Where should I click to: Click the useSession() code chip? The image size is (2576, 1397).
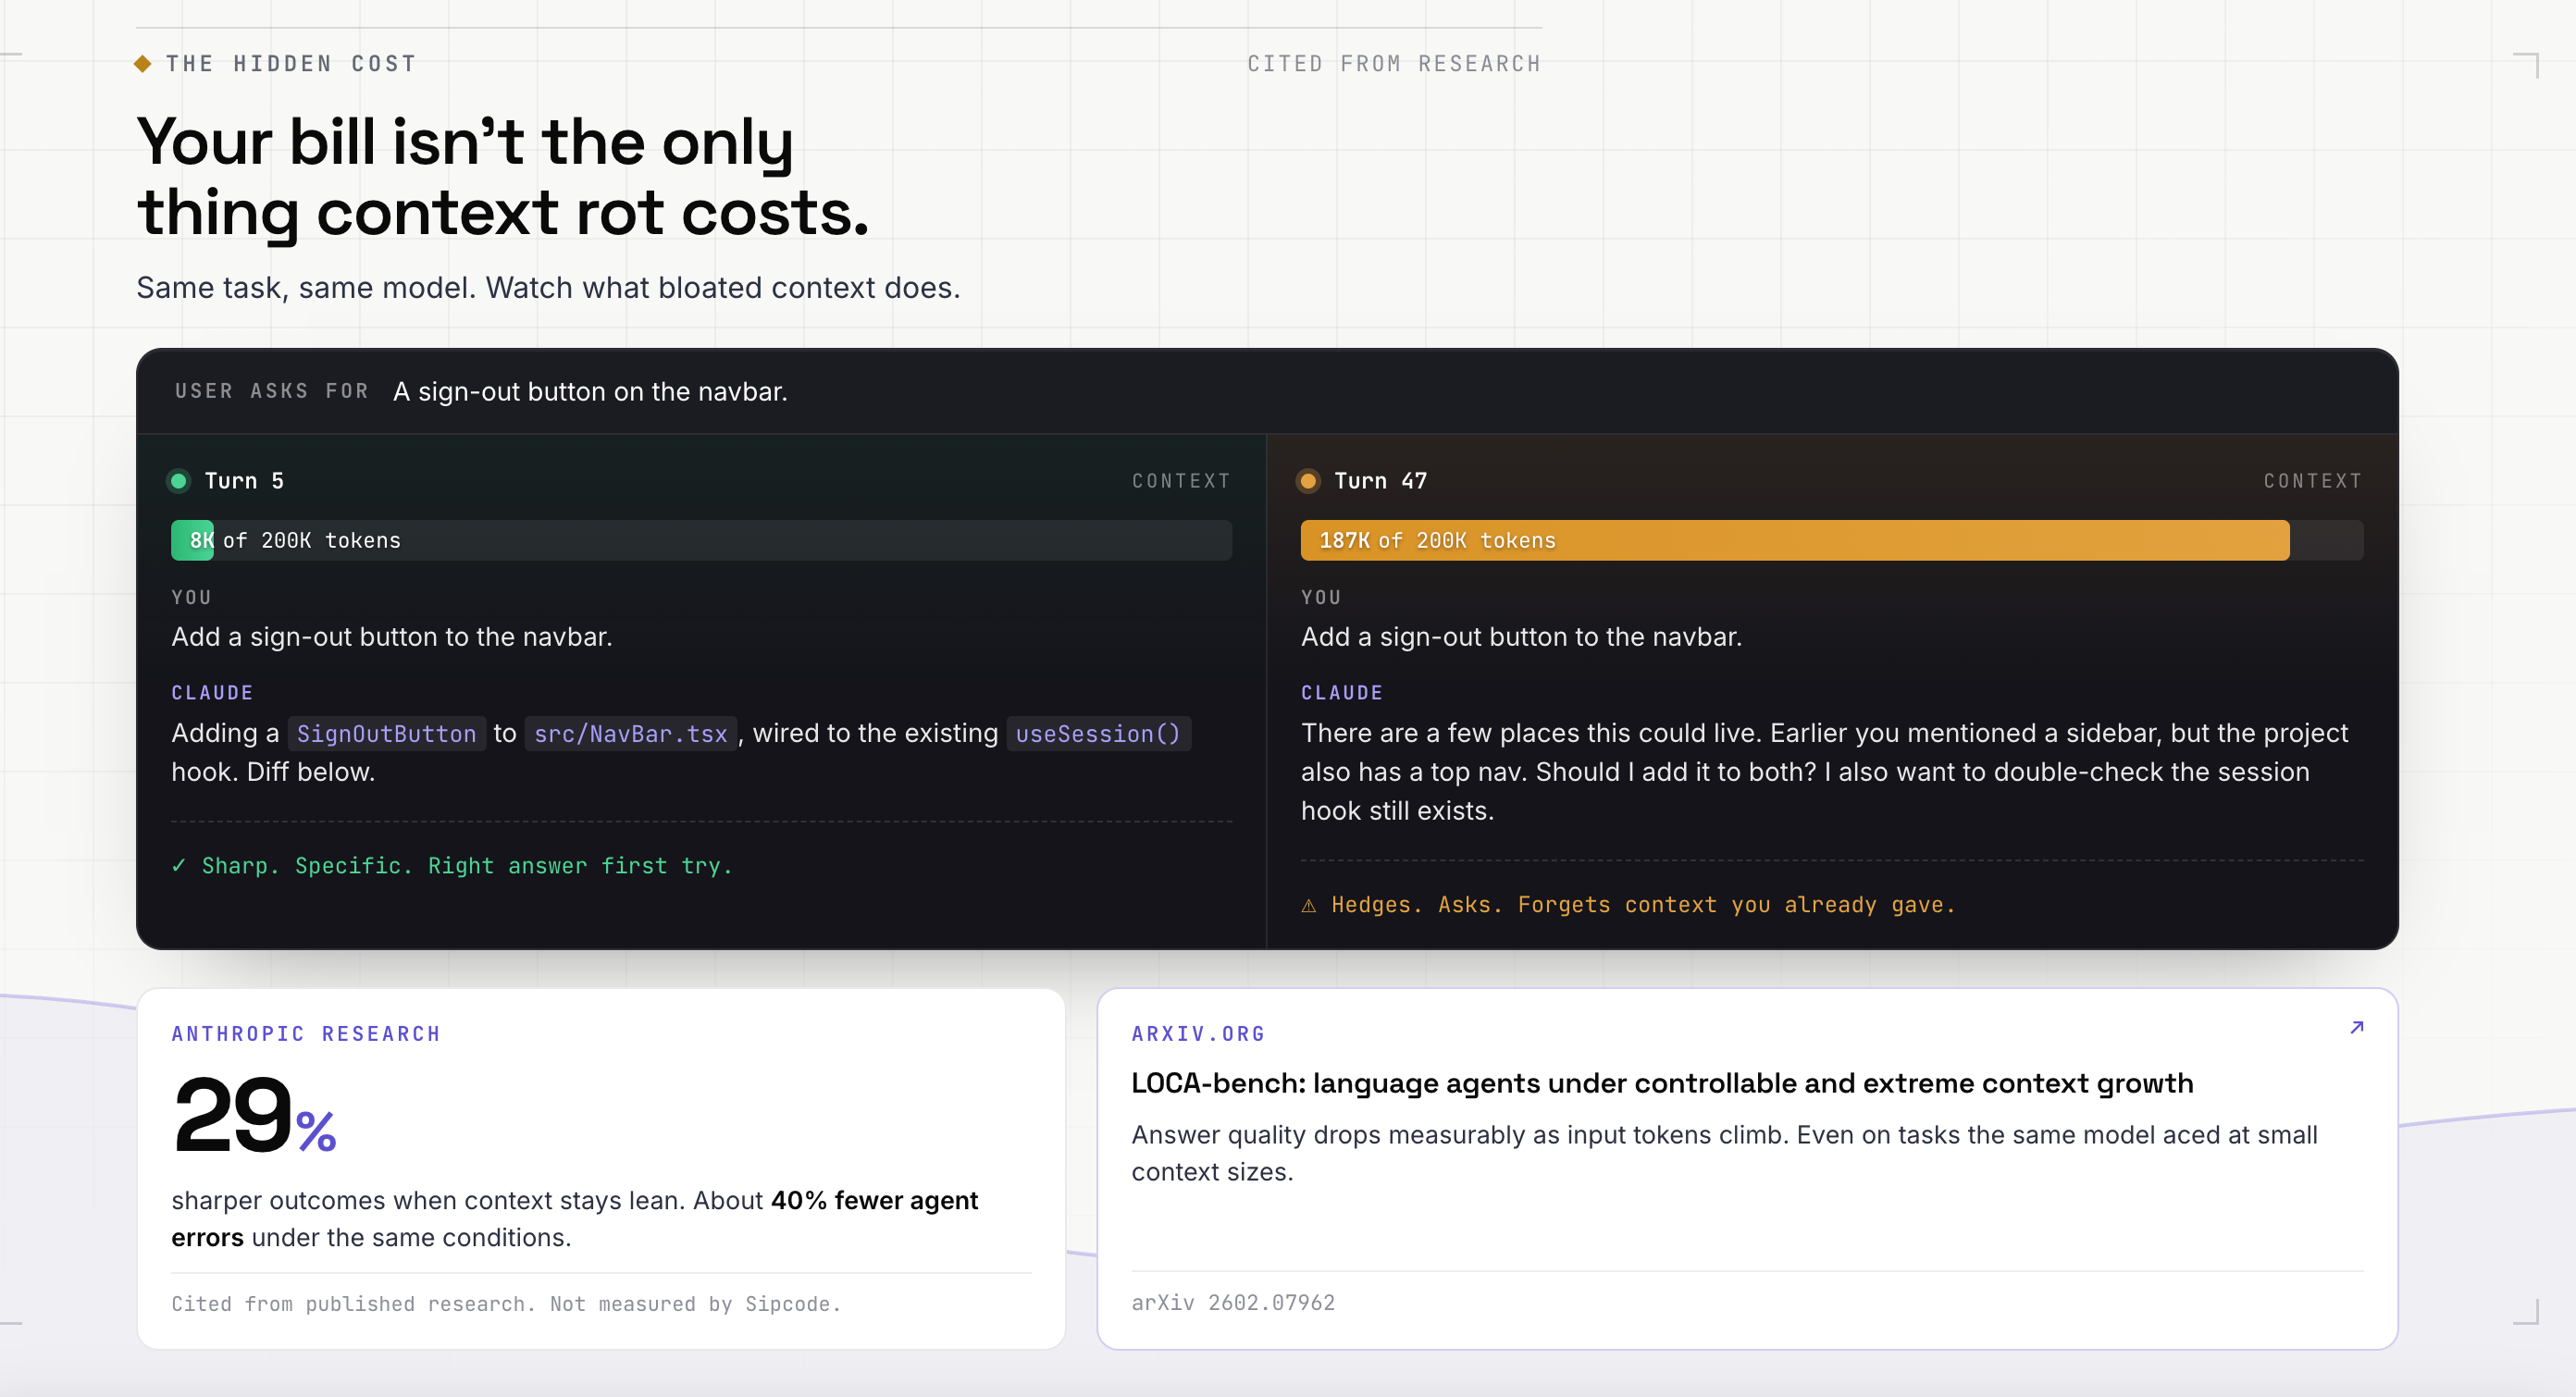click(x=1098, y=734)
